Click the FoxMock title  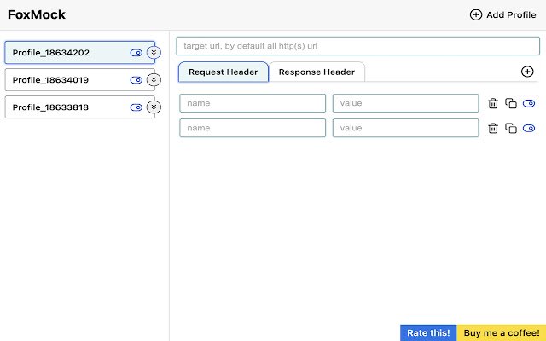click(x=37, y=14)
